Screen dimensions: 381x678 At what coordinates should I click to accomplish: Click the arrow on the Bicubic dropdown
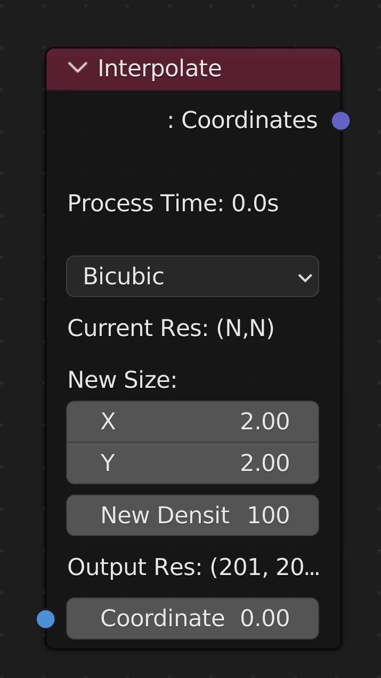[305, 277]
